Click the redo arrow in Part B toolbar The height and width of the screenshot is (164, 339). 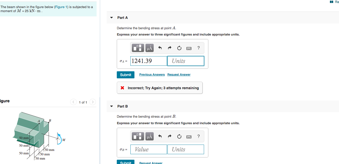(169, 137)
